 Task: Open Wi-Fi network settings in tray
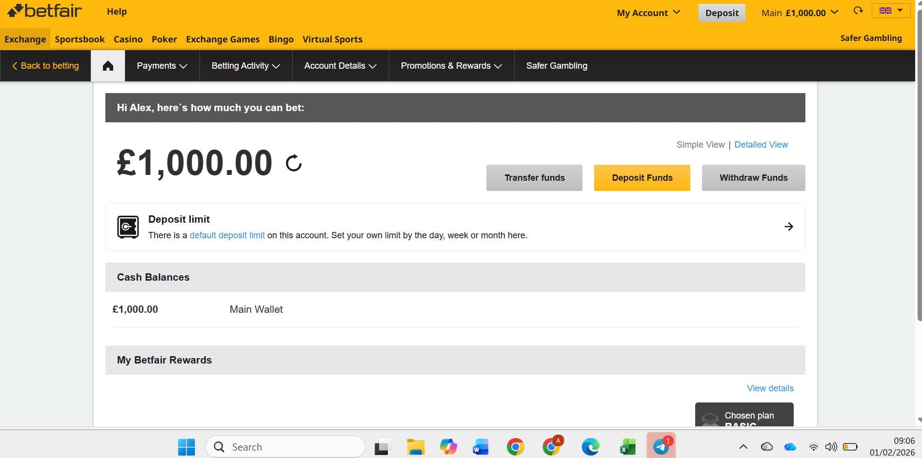tap(813, 447)
